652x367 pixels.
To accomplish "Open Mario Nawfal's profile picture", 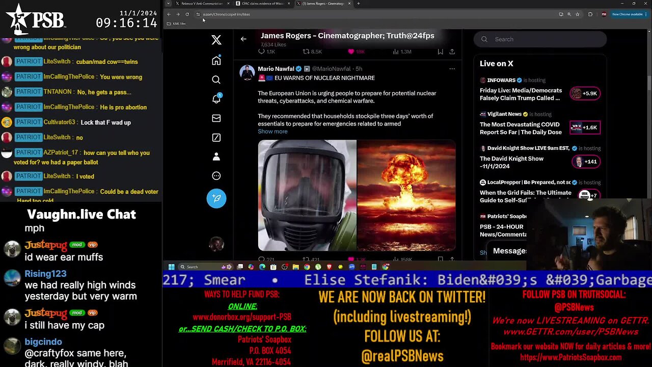I will click(x=247, y=72).
